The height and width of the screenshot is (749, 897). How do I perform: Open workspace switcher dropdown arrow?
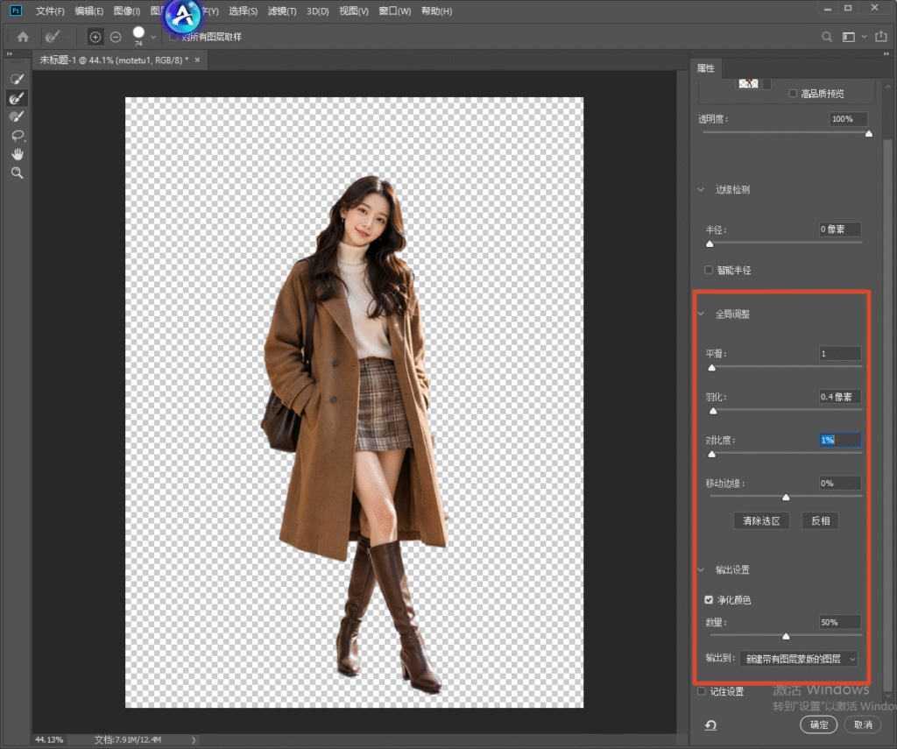tap(864, 37)
